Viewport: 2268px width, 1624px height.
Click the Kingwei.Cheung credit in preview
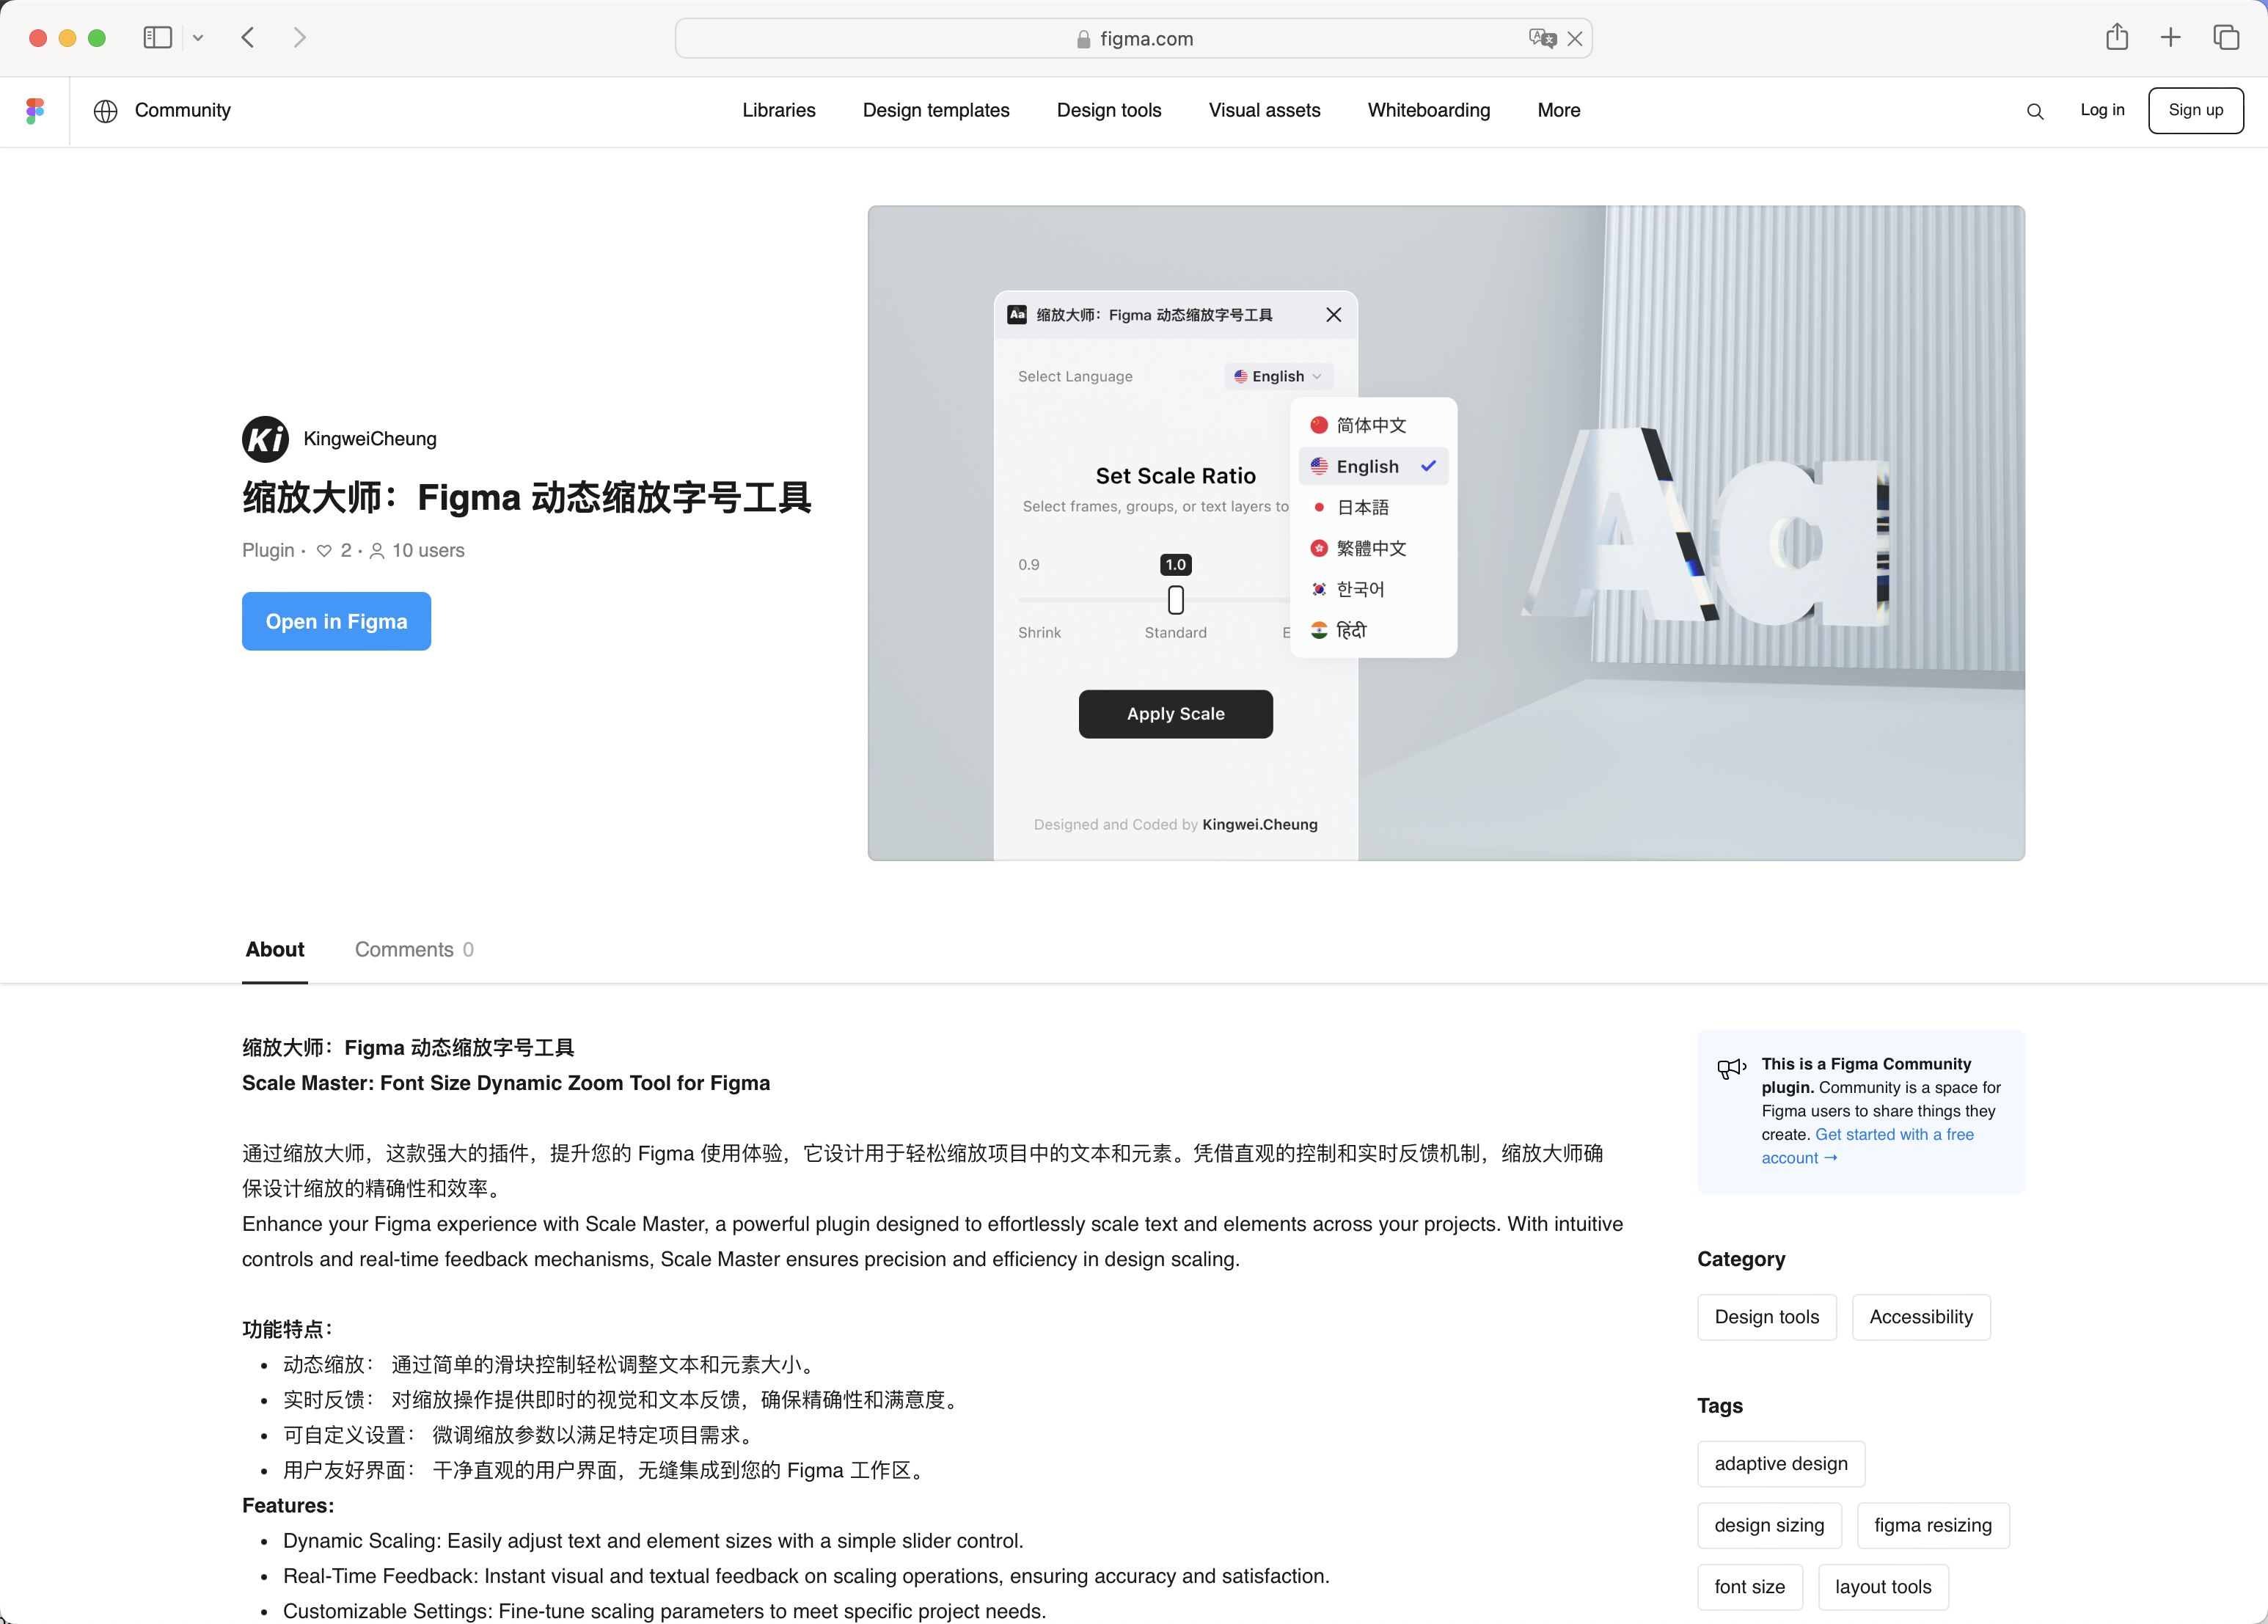(1259, 825)
